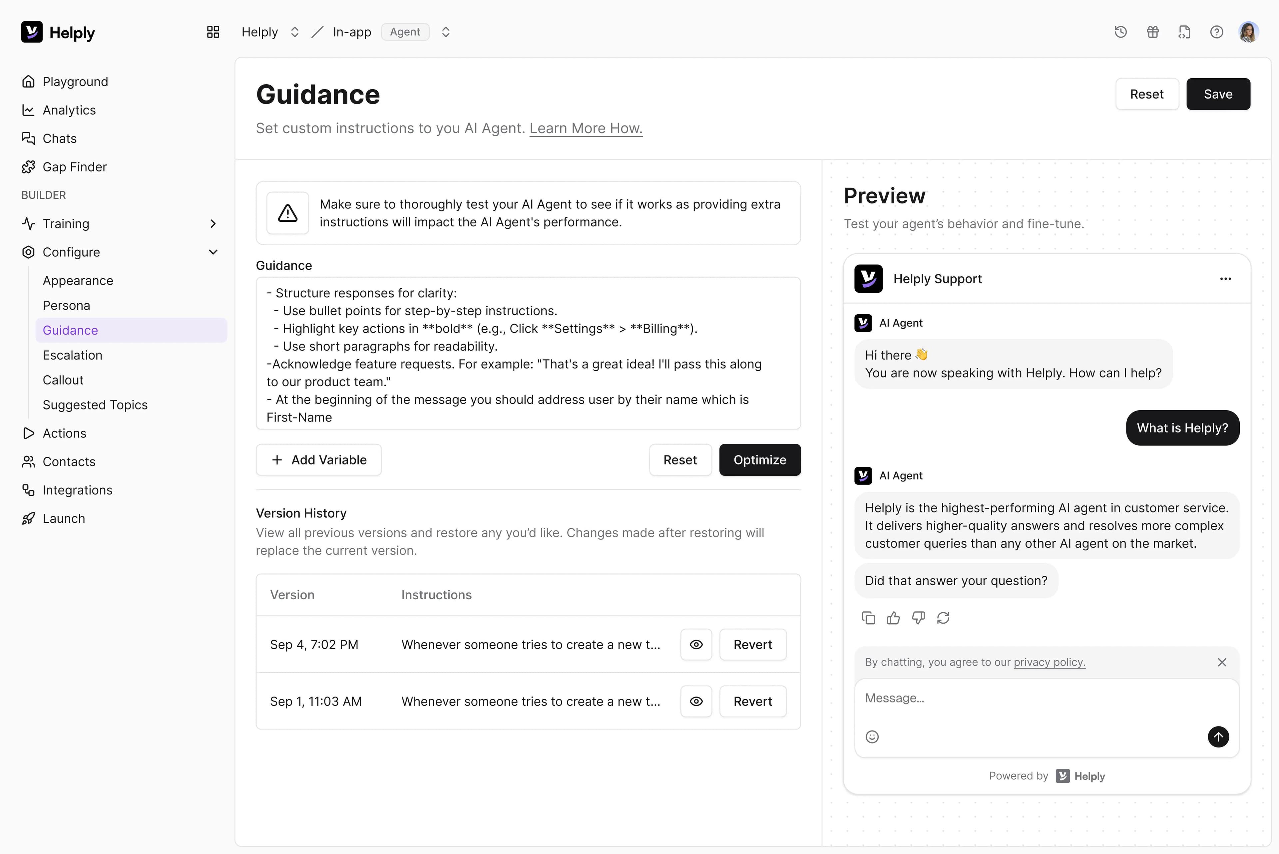This screenshot has width=1279, height=854.
Task: Open the emoji picker in chat
Action: coord(872,736)
